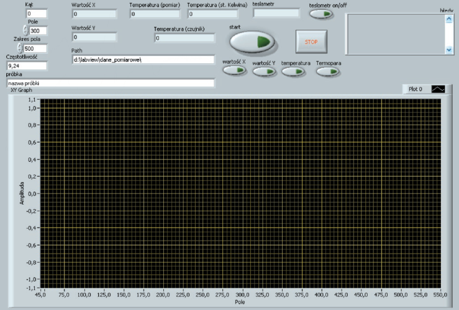Click the Wartość Y indicator field
Screen dimensions: 459x310
pyautogui.click(x=94, y=37)
